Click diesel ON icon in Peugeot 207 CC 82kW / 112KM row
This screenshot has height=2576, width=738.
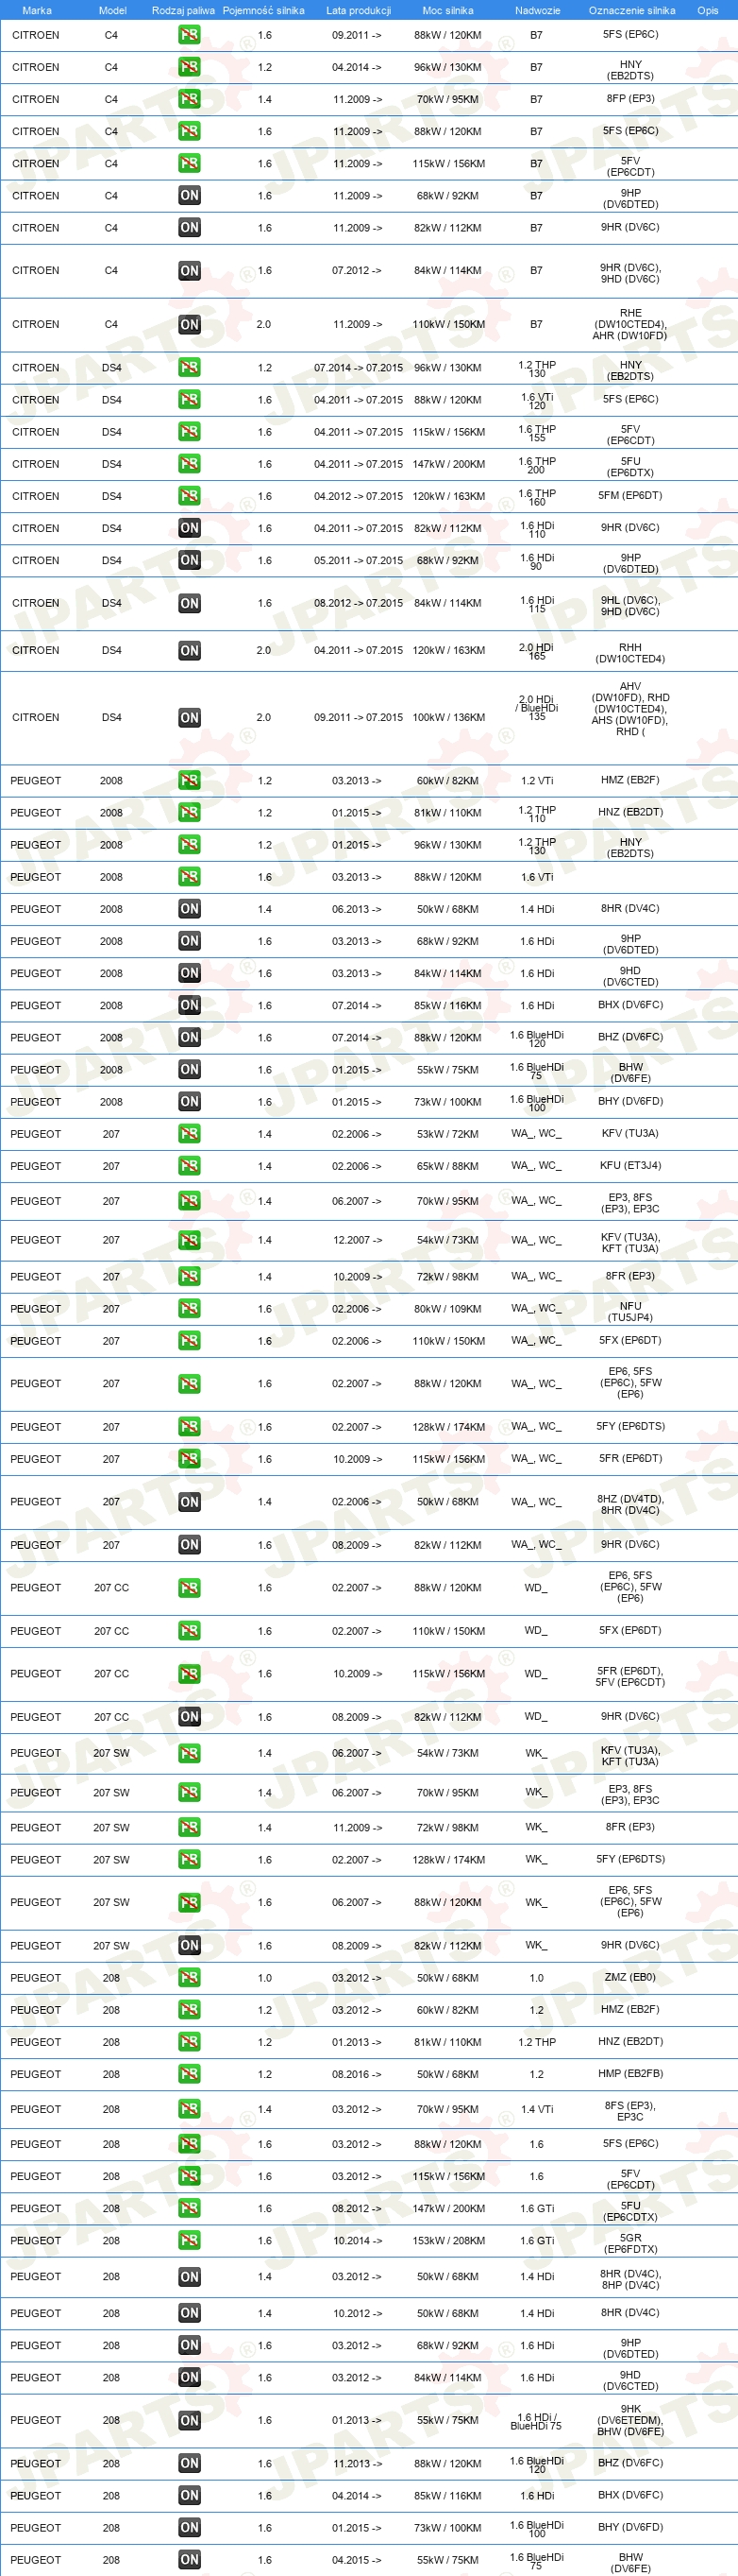click(x=189, y=1717)
